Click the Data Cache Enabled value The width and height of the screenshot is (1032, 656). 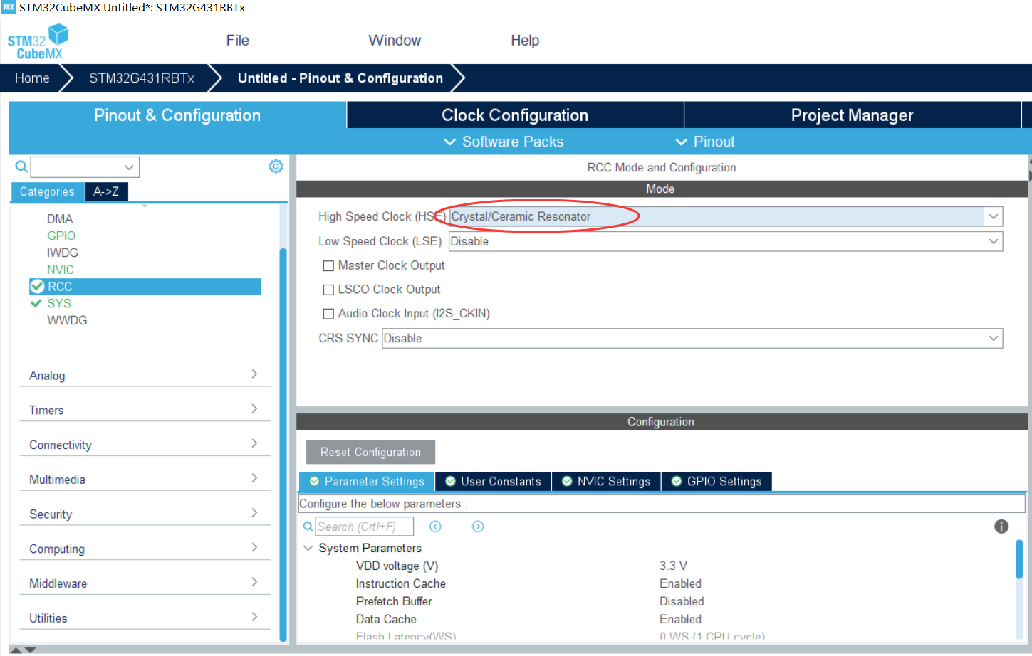click(680, 619)
